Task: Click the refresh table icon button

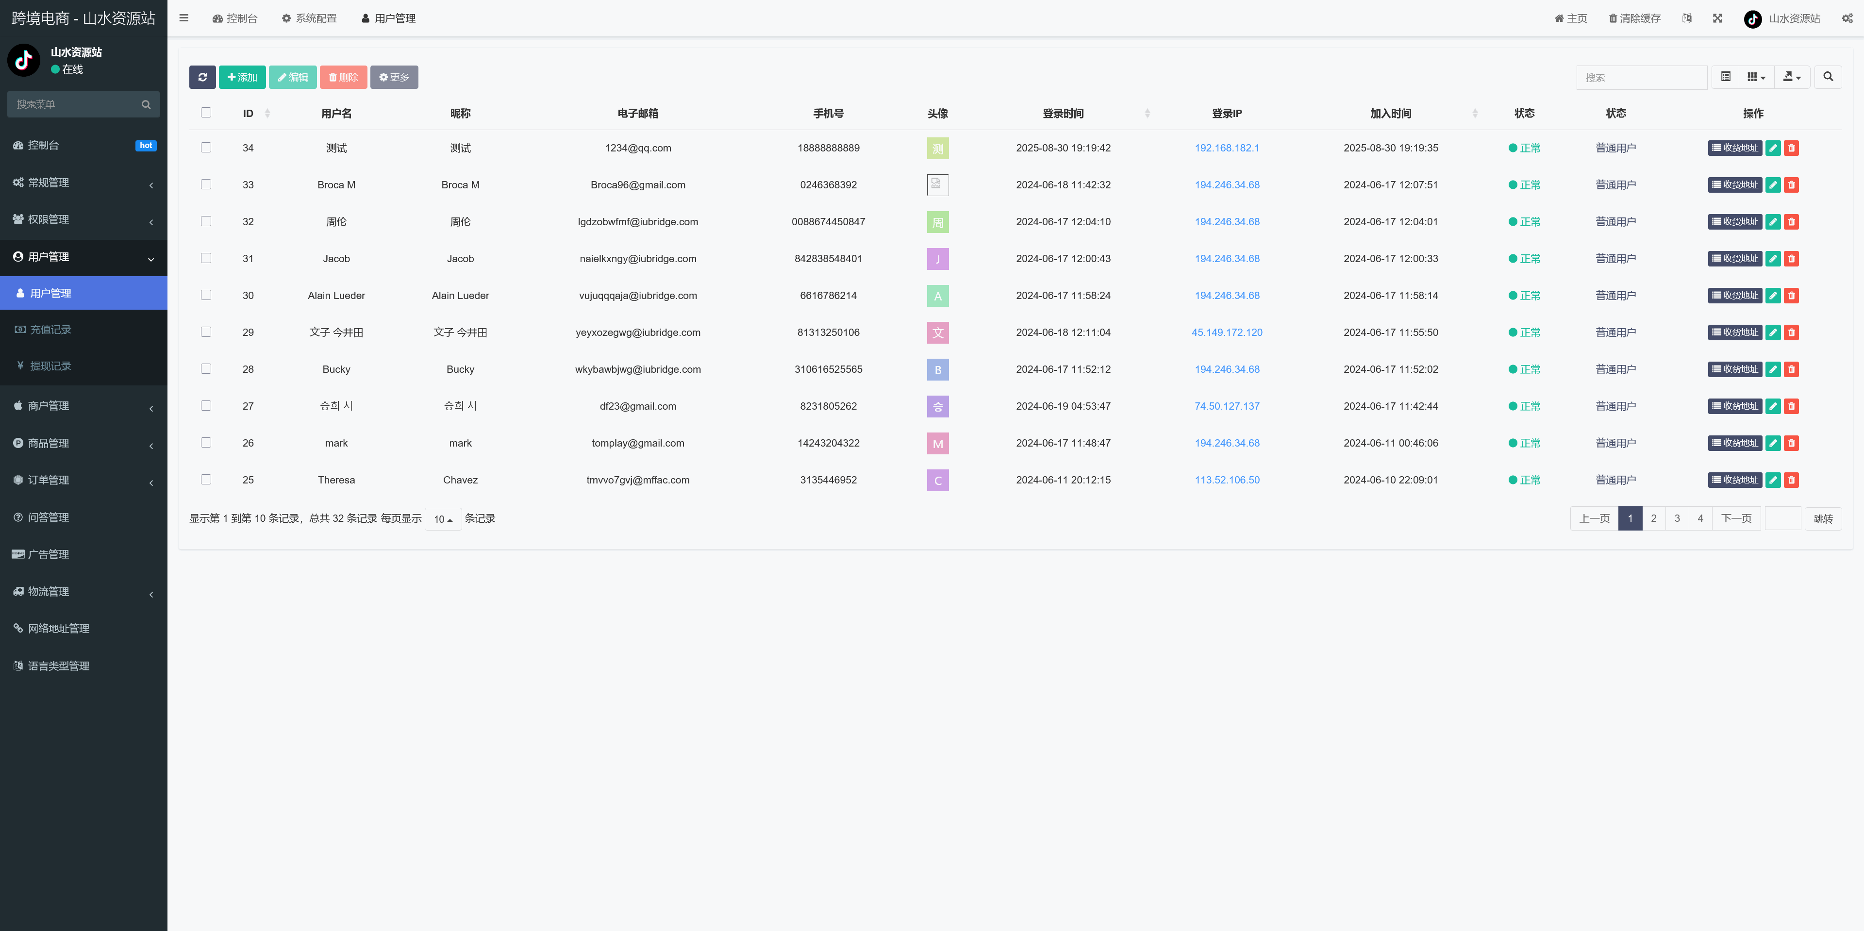Action: tap(202, 77)
